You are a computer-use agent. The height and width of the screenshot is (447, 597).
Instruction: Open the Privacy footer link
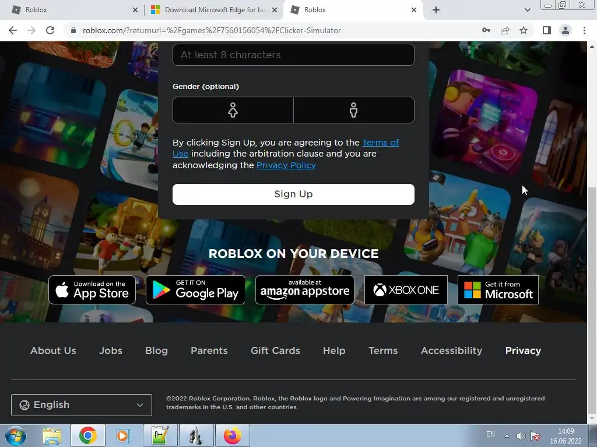tap(523, 350)
